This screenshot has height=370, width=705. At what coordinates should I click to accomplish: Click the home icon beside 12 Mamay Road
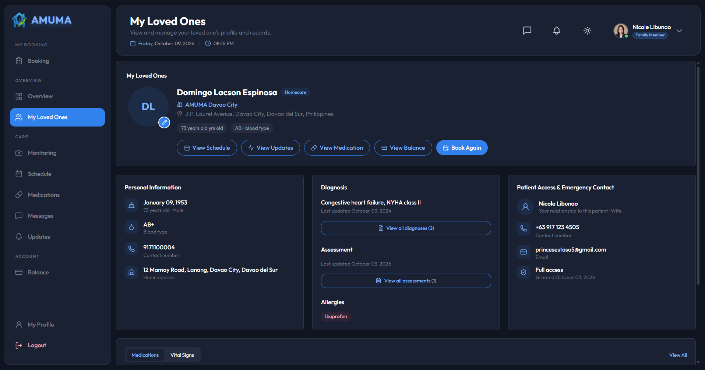(131, 273)
